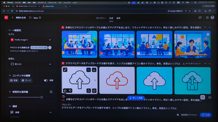Screen dimensions: 218x122
Task: Click the Firefly Fi logo home icon
Action: click(6, 18)
